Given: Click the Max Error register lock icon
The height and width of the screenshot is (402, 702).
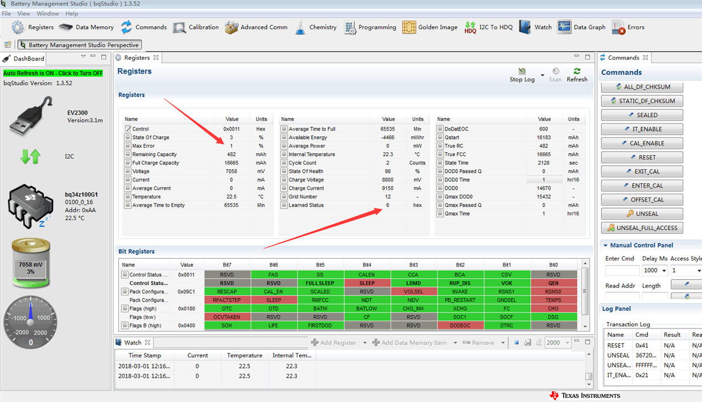Looking at the screenshot, I should point(128,146).
